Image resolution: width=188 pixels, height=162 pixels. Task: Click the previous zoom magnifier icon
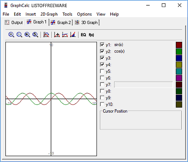[27, 35]
